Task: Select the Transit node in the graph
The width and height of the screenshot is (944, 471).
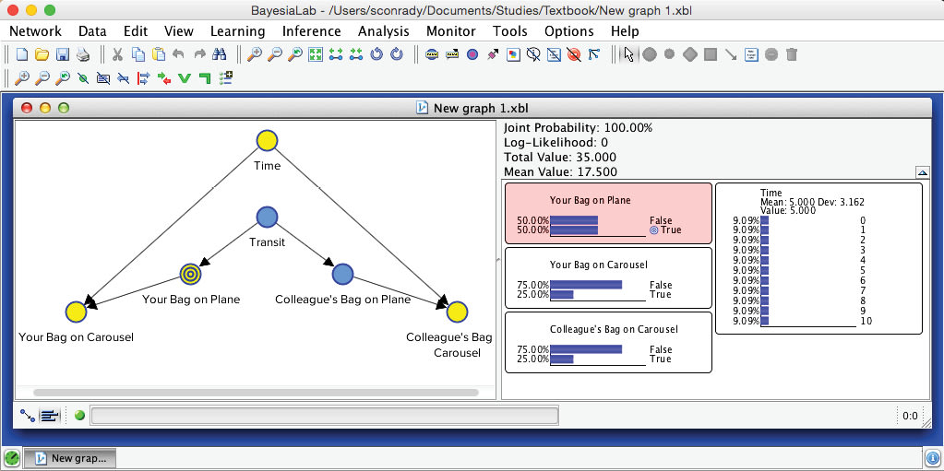Action: (x=267, y=217)
